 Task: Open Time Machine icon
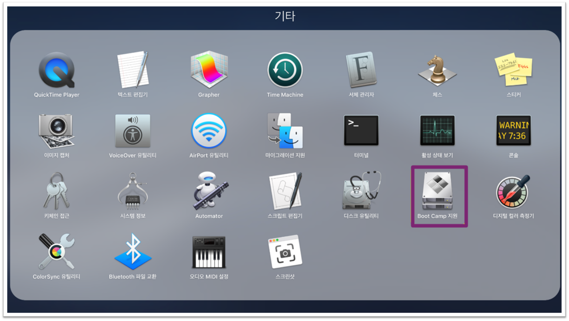[285, 70]
